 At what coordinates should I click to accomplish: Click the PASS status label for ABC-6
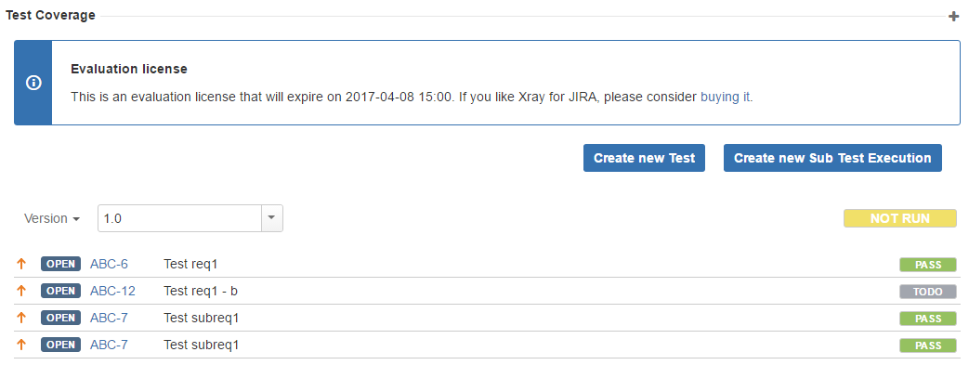927,265
